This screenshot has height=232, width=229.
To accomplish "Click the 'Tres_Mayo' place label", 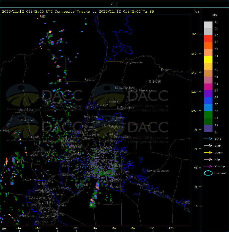I will (x=91, y=117).
